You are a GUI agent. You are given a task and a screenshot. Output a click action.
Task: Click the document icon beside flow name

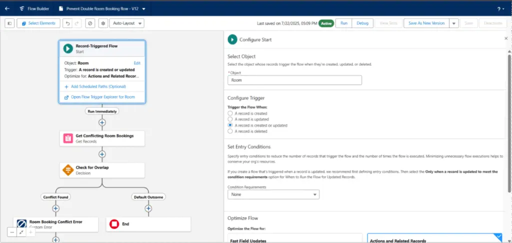[x=60, y=9]
